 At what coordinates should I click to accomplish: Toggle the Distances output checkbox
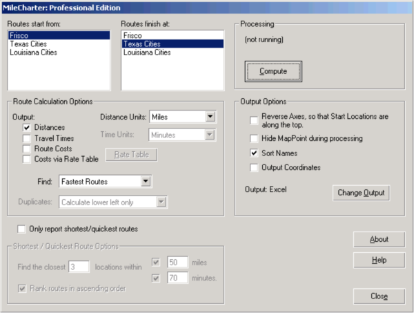26,128
